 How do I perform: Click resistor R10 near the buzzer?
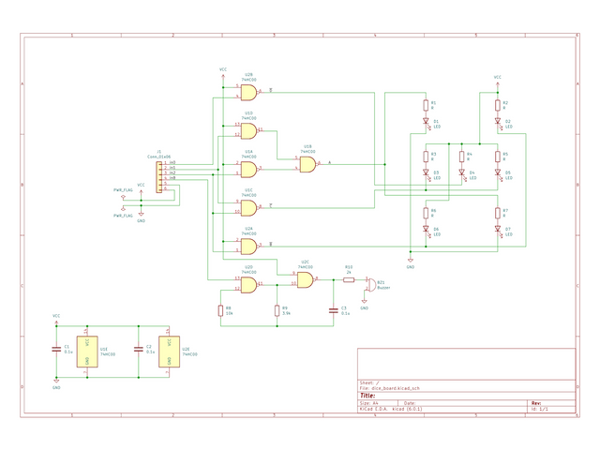[x=348, y=279]
